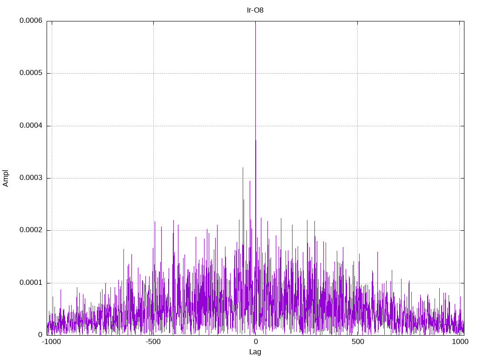
Task: Click the 0.0001 y-axis tick label
Action: point(31,282)
